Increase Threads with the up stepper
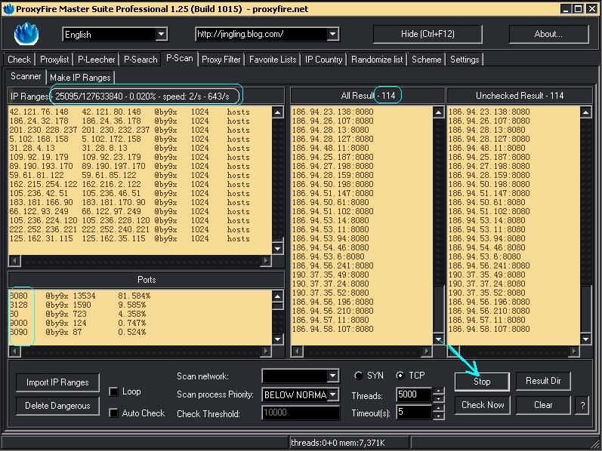Screen dimensions: 602x451 [438, 391]
